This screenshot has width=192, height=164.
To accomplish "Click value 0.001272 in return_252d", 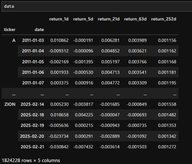I will [167, 147].
